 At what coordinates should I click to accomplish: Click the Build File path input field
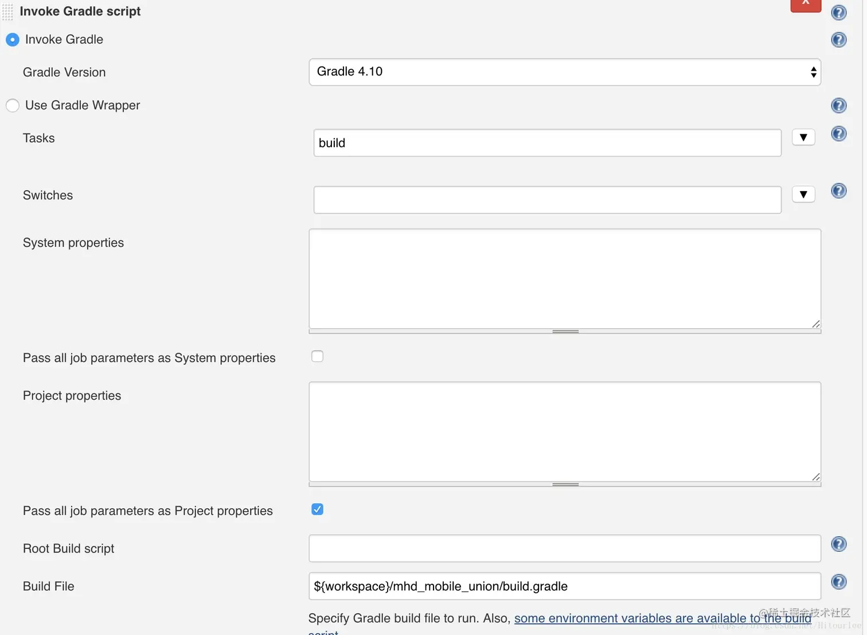pyautogui.click(x=565, y=586)
